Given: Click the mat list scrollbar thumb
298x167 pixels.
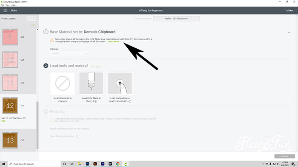Looking at the screenshot, I should [x=37, y=125].
